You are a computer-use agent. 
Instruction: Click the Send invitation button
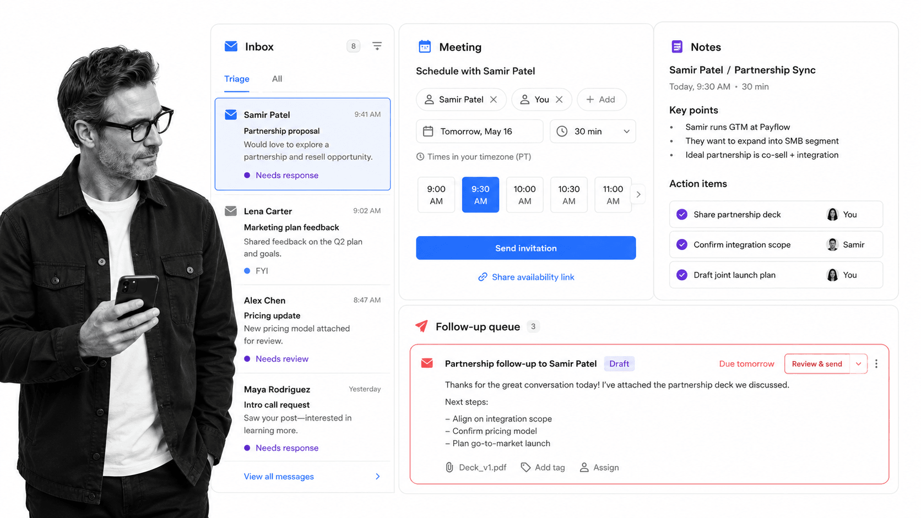tap(526, 248)
